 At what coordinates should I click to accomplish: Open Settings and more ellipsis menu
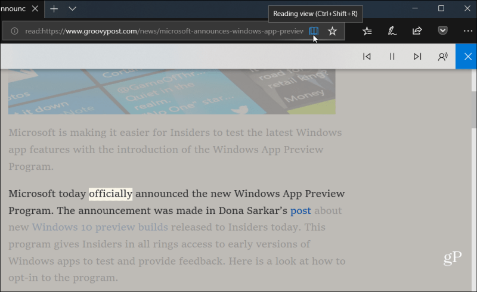point(468,31)
